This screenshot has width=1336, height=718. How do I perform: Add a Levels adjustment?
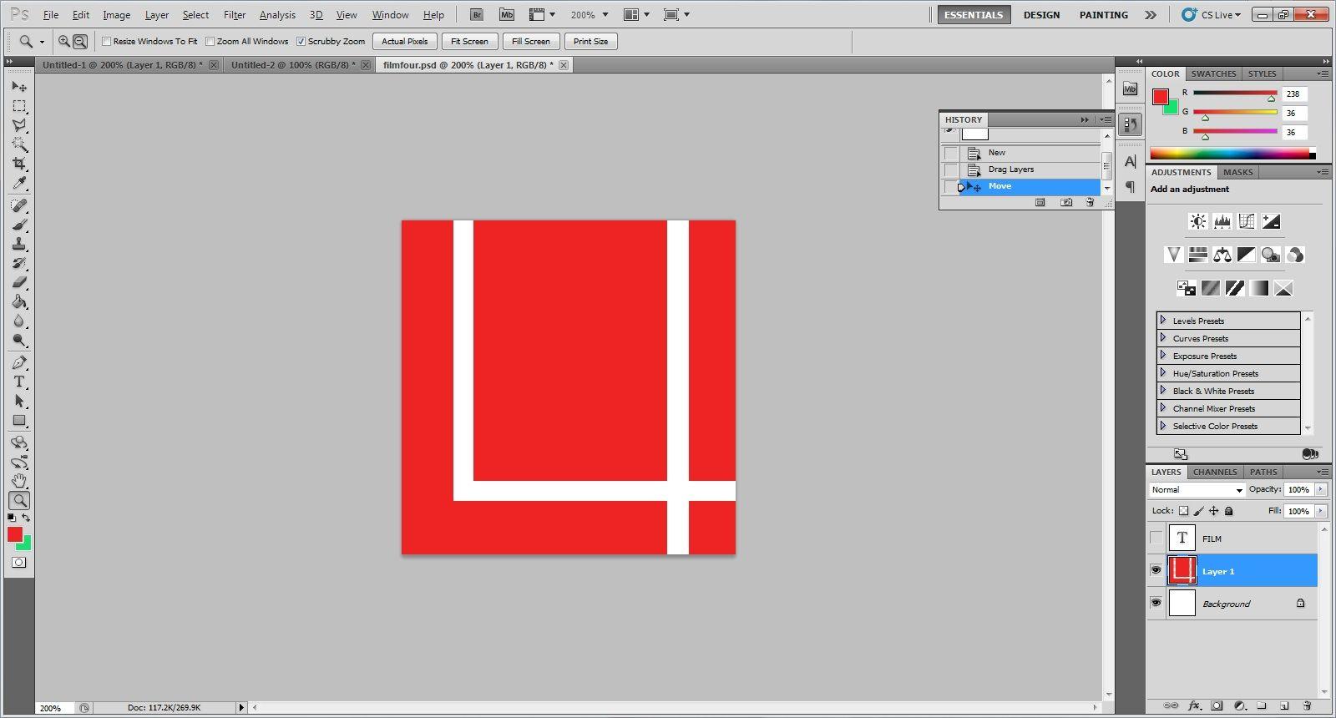1222,221
